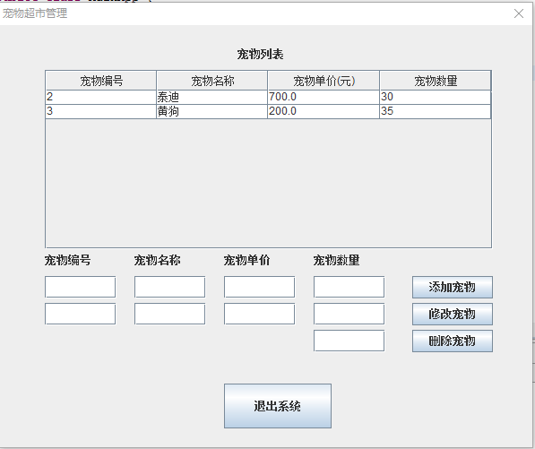Focus the input field beside 删除宠物

tap(349, 341)
